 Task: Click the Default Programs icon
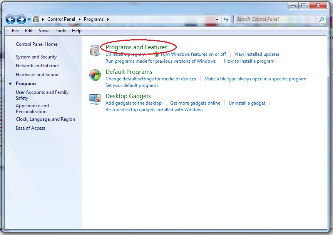95,75
